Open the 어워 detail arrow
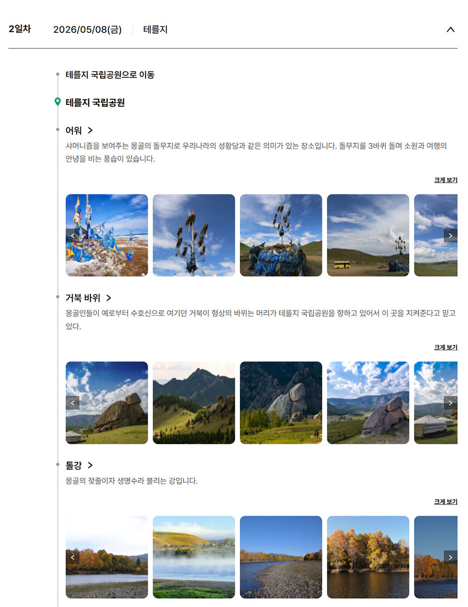This screenshot has height=607, width=468. point(90,130)
